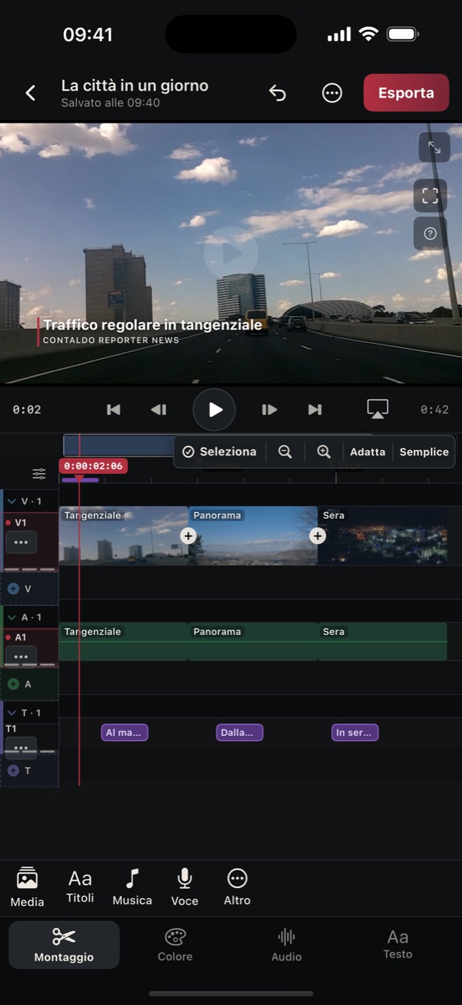Open the project options ellipsis menu
The image size is (462, 1005).
[x=332, y=93]
